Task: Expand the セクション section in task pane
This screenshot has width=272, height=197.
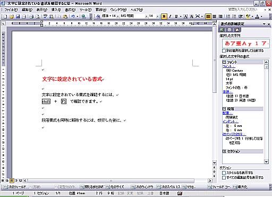Action: tap(224, 151)
